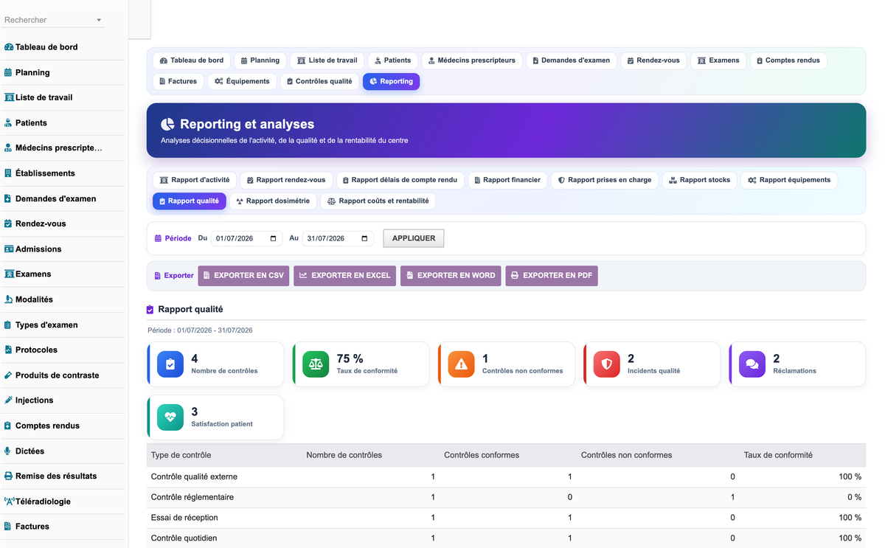The height and width of the screenshot is (548, 885).
Task: Switch to Rapport délais de compte rendu
Action: pos(400,180)
